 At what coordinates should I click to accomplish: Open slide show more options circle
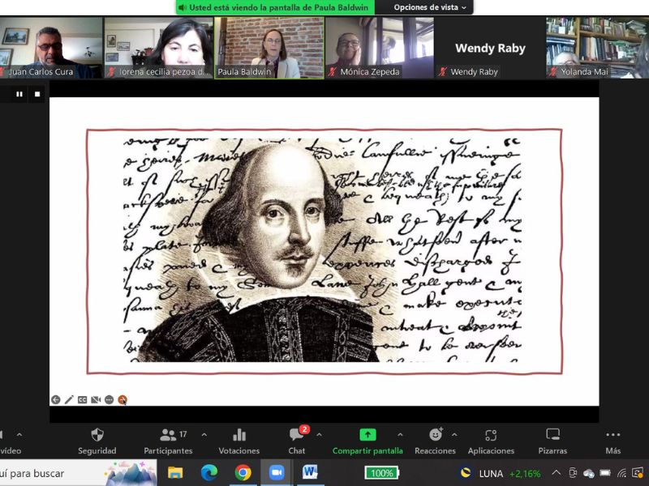point(109,399)
